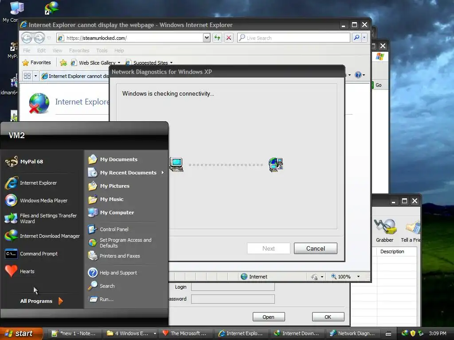The image size is (454, 340).
Task: Switch to Notepad++ 'new 1' taskbar button
Action: [74, 333]
